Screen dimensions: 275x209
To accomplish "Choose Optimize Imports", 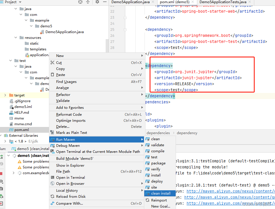I will pos(96,121).
